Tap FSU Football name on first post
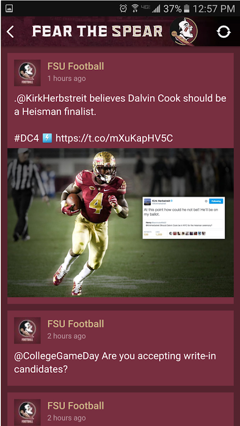Viewport: 240px width, 426px height. (76, 66)
